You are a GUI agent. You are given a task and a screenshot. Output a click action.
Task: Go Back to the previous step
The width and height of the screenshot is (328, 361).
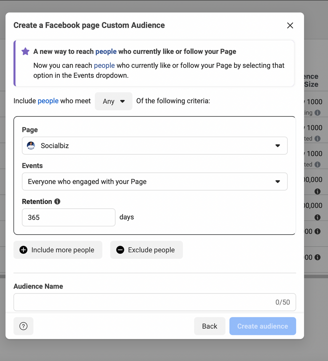pyautogui.click(x=210, y=326)
